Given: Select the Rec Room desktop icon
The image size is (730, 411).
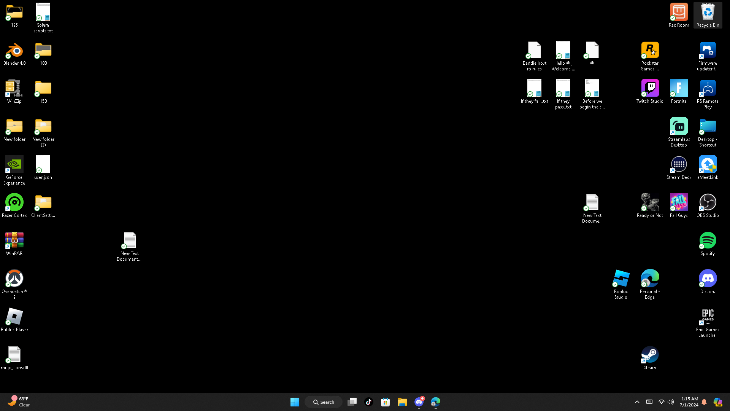Looking at the screenshot, I should [679, 16].
